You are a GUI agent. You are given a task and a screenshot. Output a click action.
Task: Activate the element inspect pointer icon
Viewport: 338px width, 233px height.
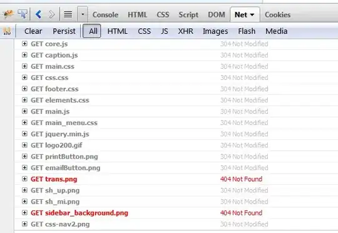click(x=23, y=14)
